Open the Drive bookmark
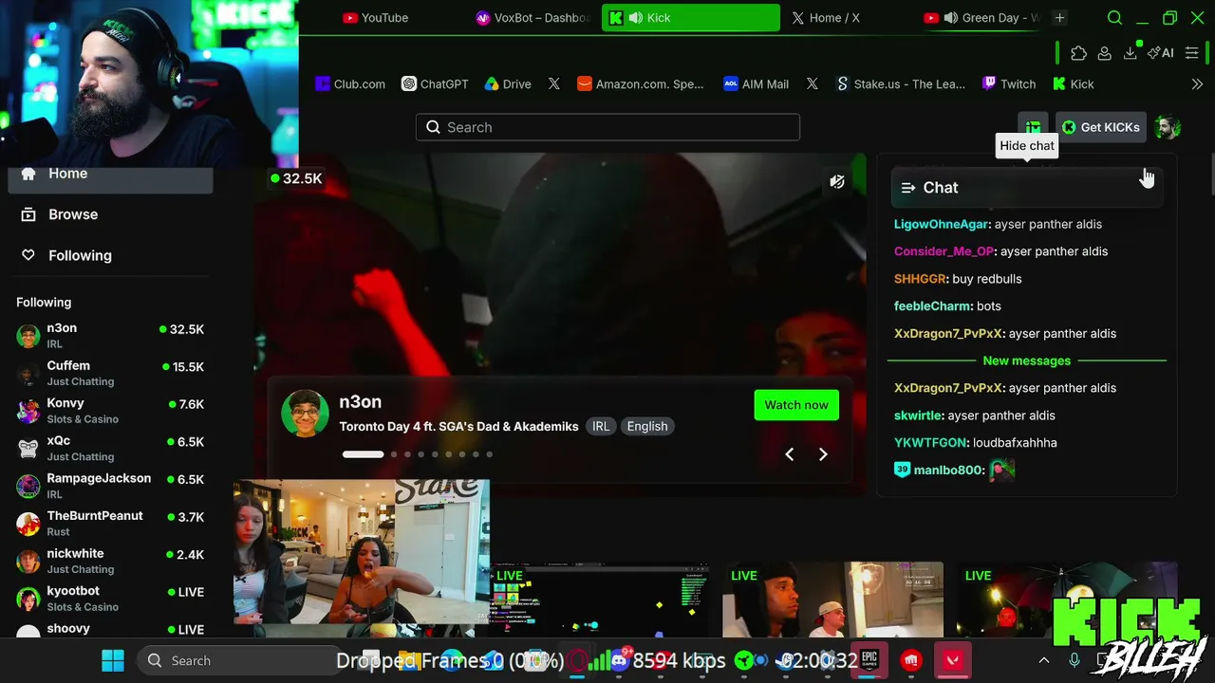Image resolution: width=1215 pixels, height=683 pixels. tap(507, 84)
